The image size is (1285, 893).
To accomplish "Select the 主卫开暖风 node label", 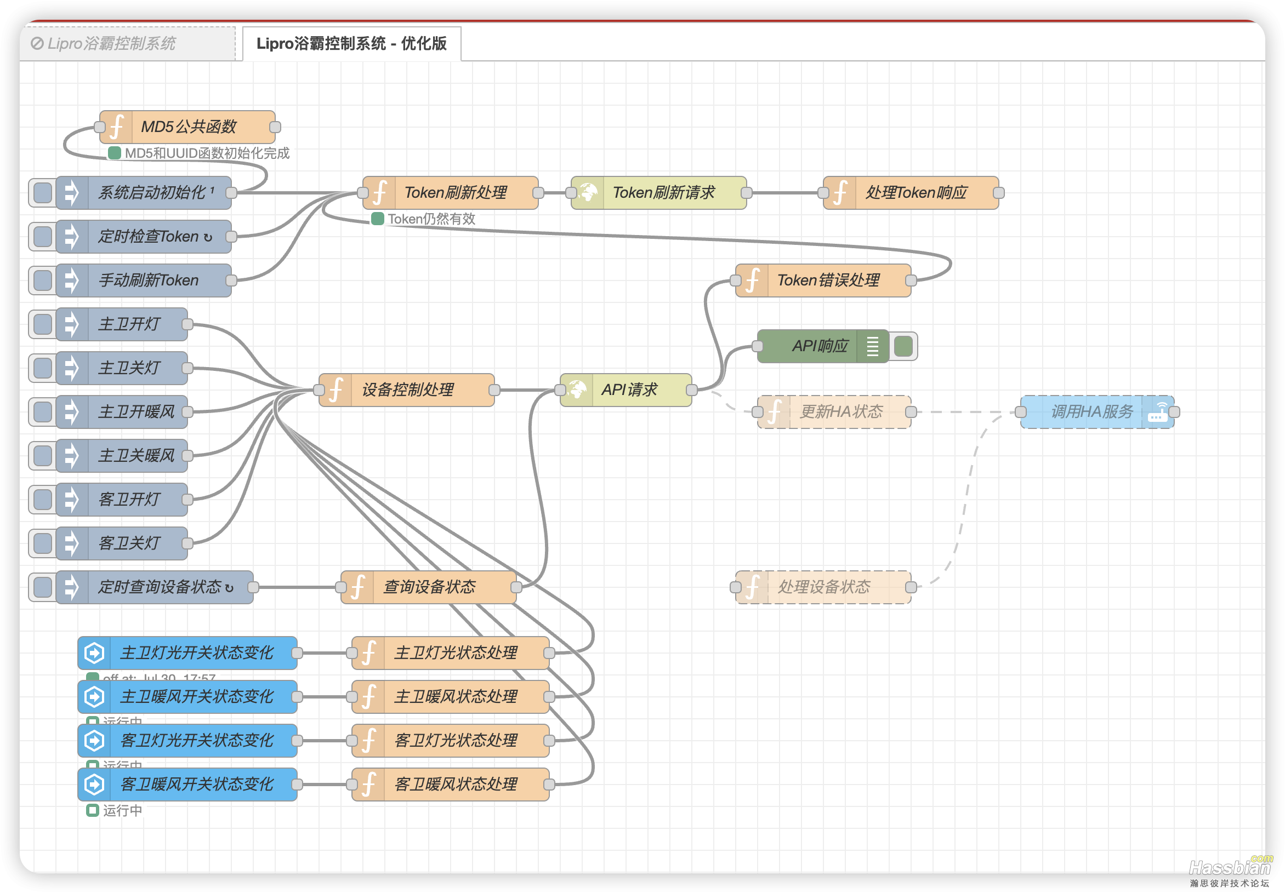I will pos(137,412).
